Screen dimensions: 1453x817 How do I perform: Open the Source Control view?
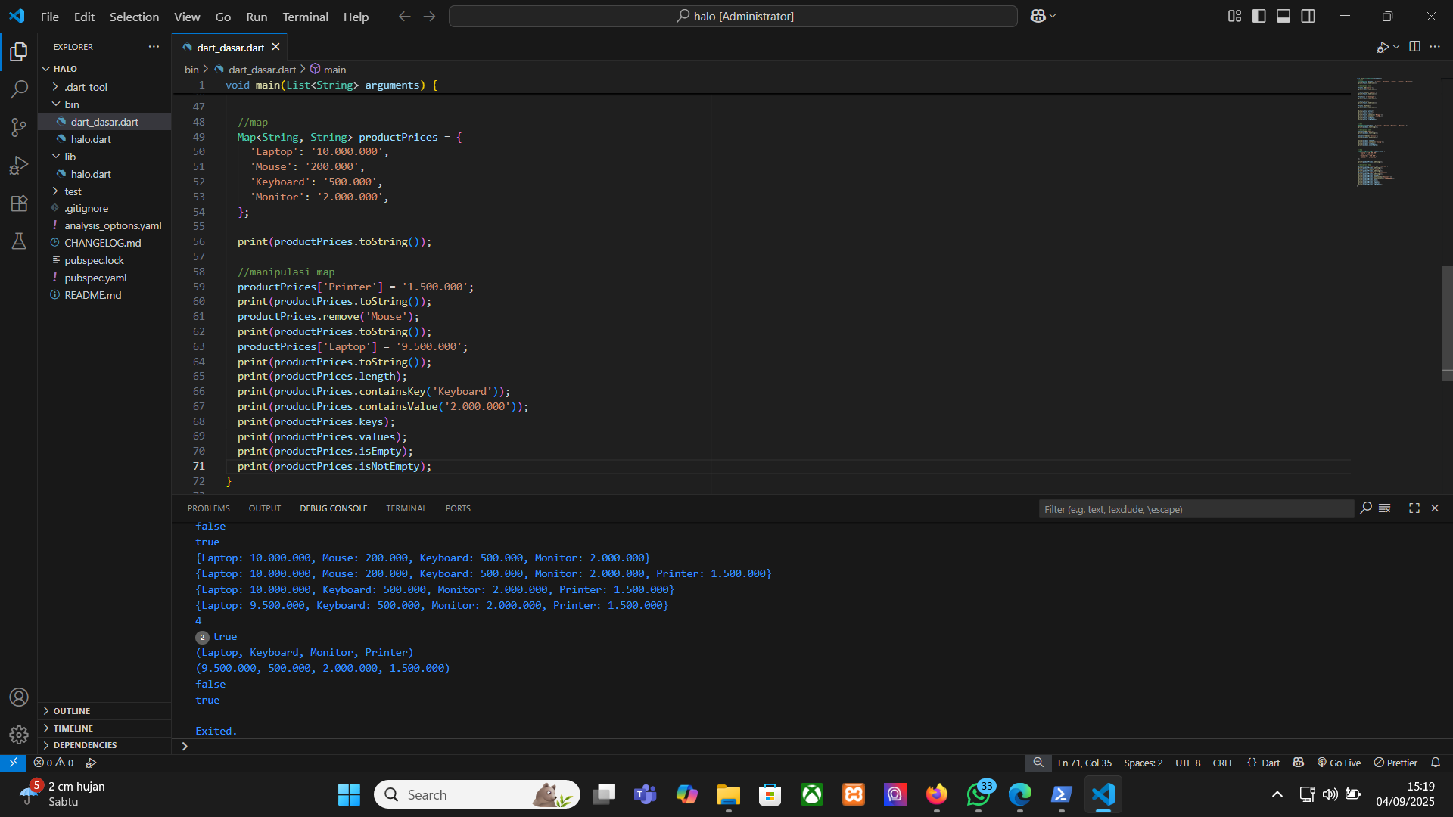point(19,127)
